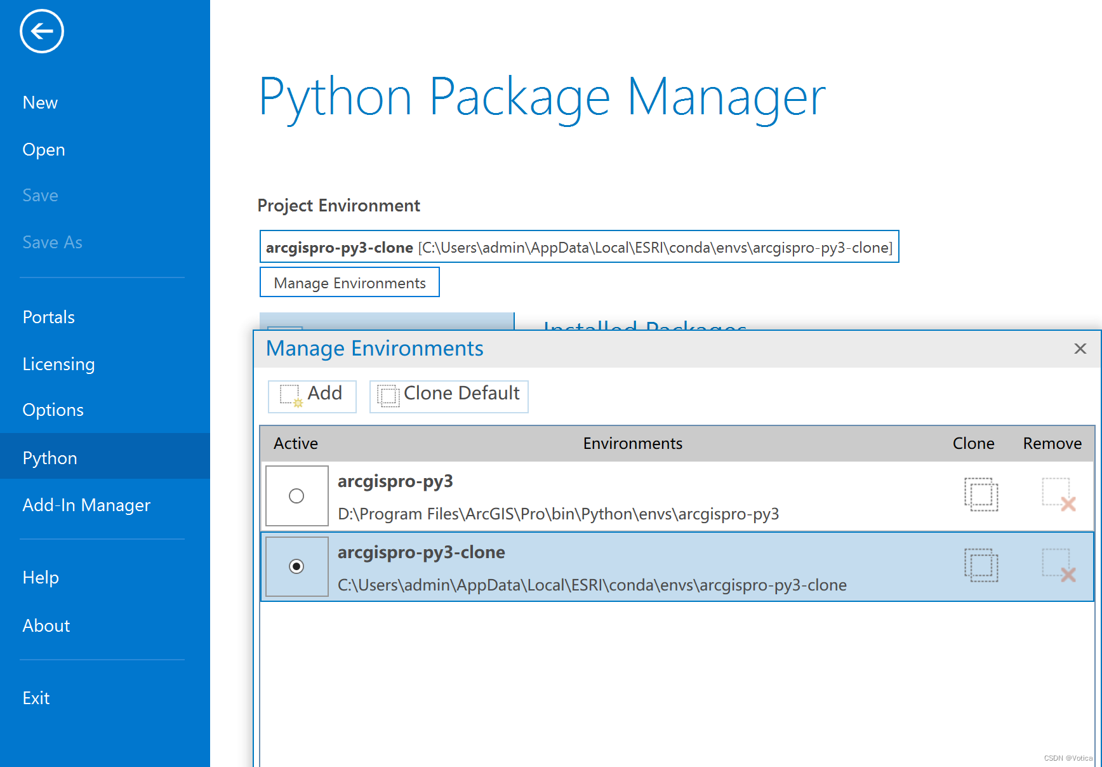Image resolution: width=1102 pixels, height=767 pixels.
Task: Go to the Portals page
Action: pos(49,317)
